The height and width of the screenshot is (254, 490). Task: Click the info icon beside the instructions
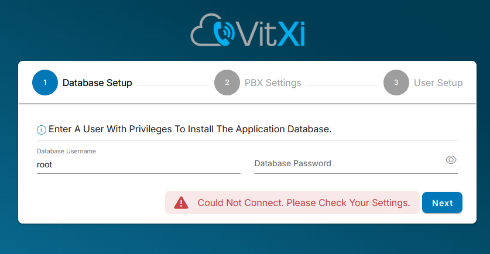pyautogui.click(x=42, y=129)
